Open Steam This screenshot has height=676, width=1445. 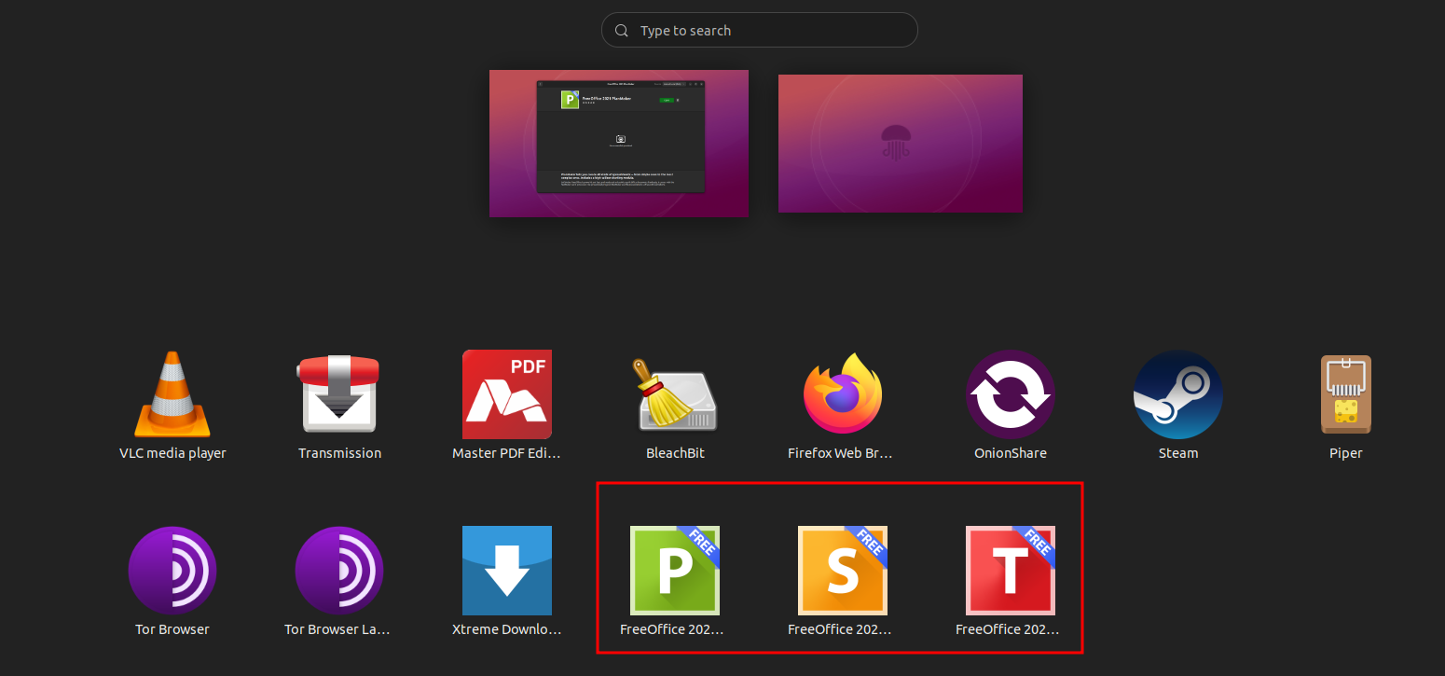[1177, 394]
